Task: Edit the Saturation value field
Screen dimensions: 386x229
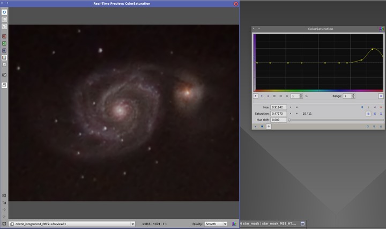Action: 278,114
